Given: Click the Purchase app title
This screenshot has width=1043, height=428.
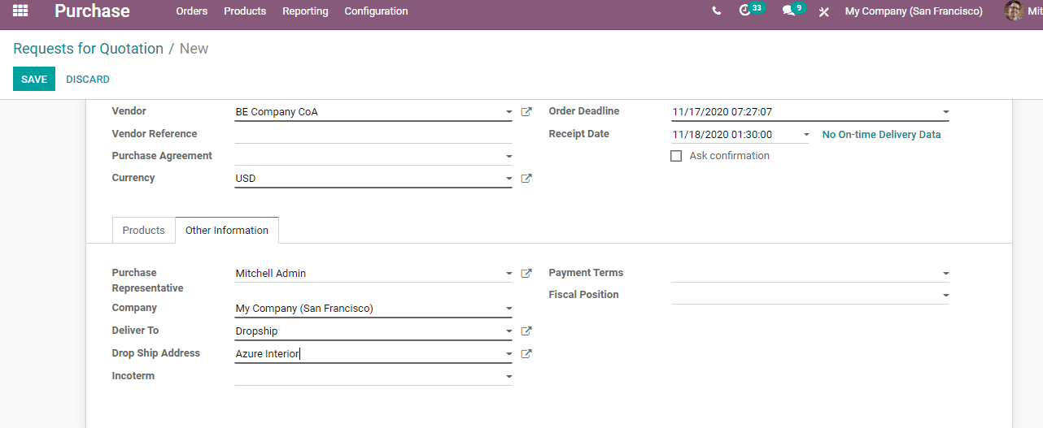Looking at the screenshot, I should click(92, 11).
